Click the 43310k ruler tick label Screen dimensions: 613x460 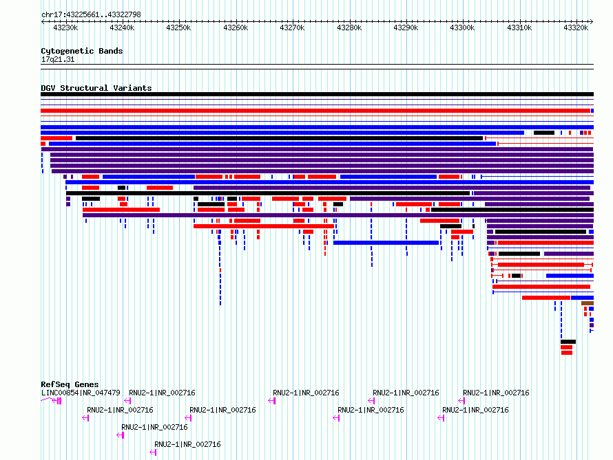[x=519, y=28]
